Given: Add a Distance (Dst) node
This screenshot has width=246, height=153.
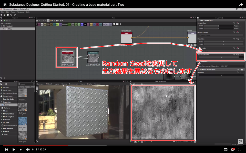Looking at the screenshot, I should (x=57, y=24).
